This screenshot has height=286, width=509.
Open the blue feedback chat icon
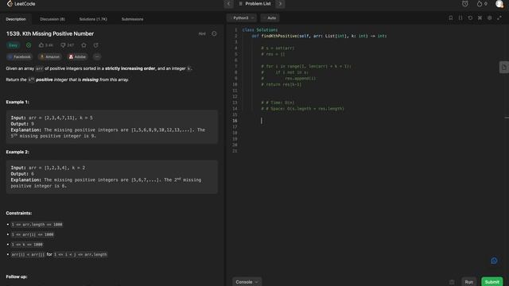point(494,261)
